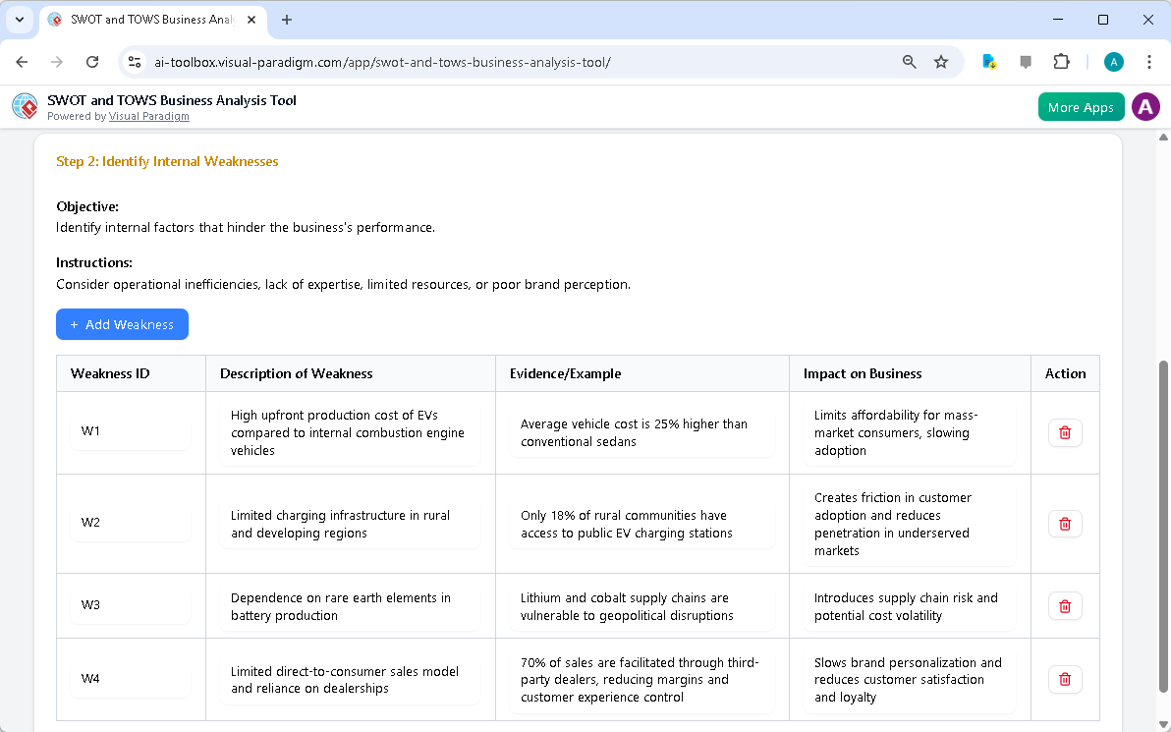Image resolution: width=1171 pixels, height=732 pixels.
Task: Reload the current page
Action: [x=91, y=61]
